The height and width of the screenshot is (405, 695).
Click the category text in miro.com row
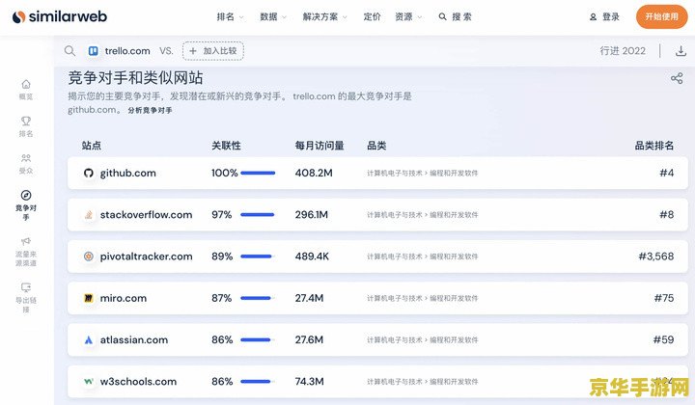click(x=423, y=298)
